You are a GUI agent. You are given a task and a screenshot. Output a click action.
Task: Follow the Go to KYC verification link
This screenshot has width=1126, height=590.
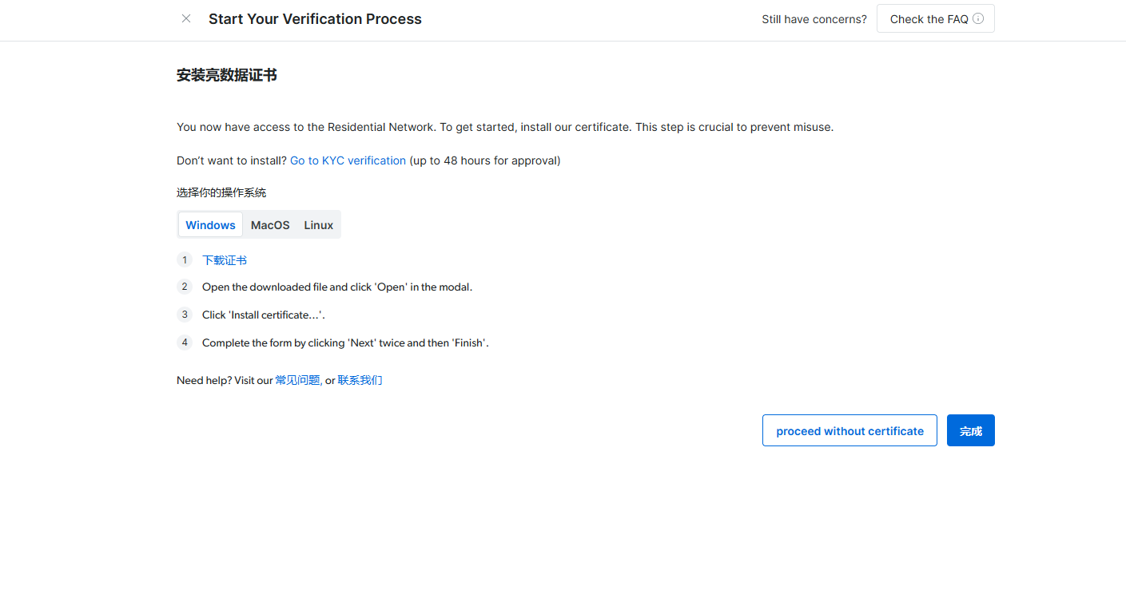point(348,160)
